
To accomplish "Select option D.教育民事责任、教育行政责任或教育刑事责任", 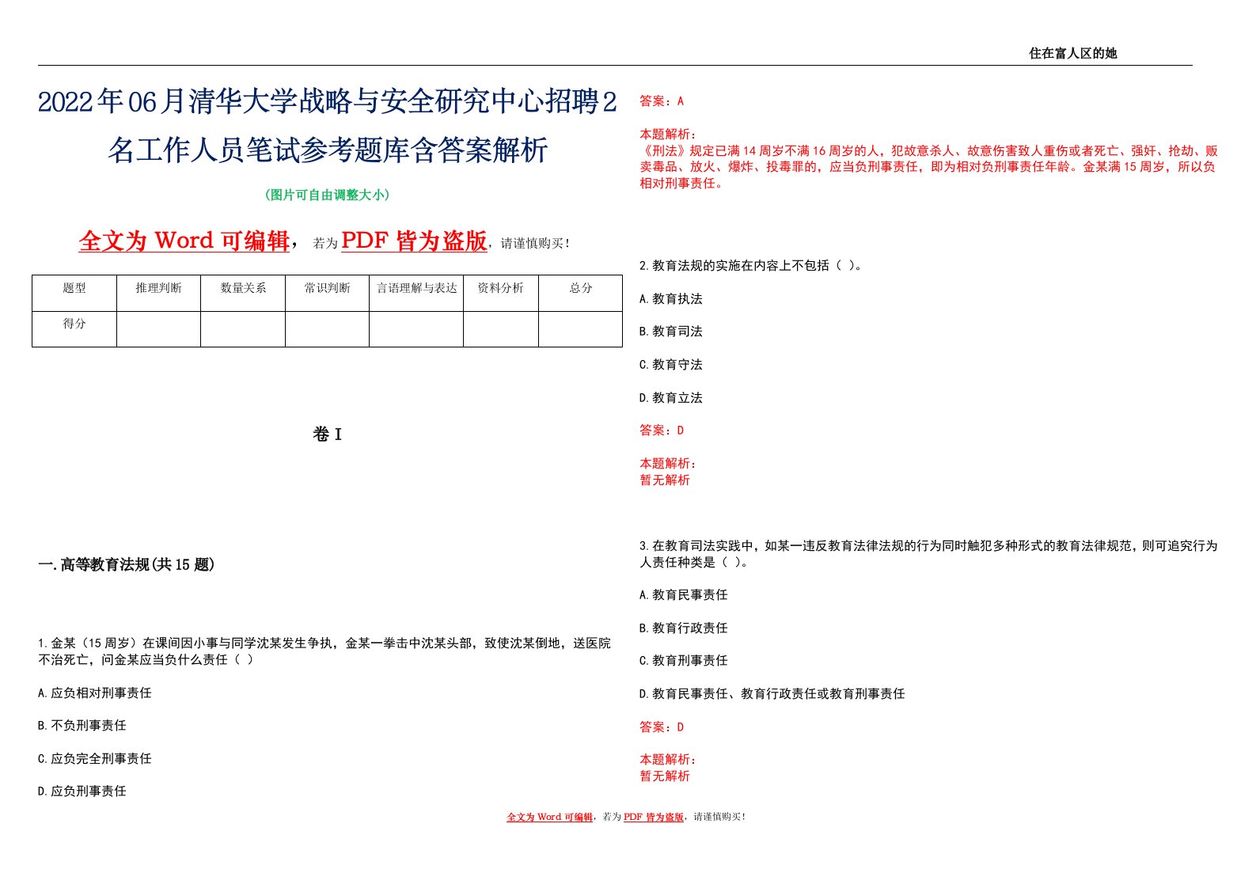I will [772, 693].
